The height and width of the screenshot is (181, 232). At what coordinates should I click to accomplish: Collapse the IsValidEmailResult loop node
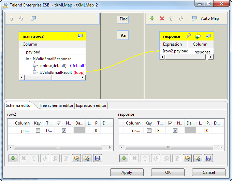[35, 72]
